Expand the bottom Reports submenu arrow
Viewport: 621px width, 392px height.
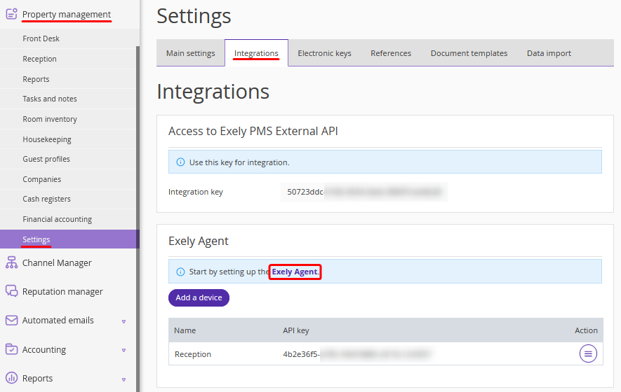click(123, 379)
